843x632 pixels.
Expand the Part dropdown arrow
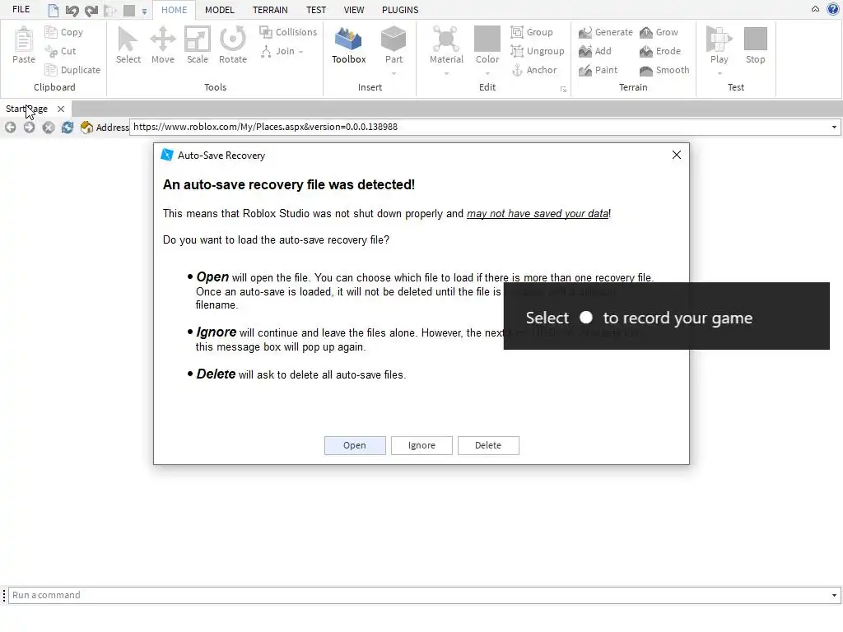click(394, 73)
